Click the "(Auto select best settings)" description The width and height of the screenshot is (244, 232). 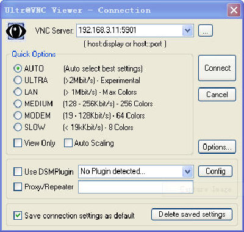point(103,69)
